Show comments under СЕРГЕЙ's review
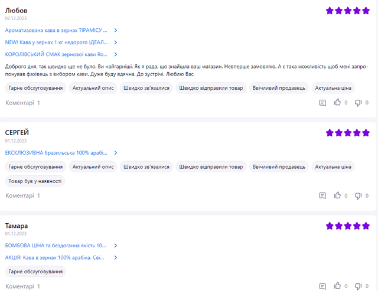Viewport: 378px width, 291px height. [x=22, y=195]
